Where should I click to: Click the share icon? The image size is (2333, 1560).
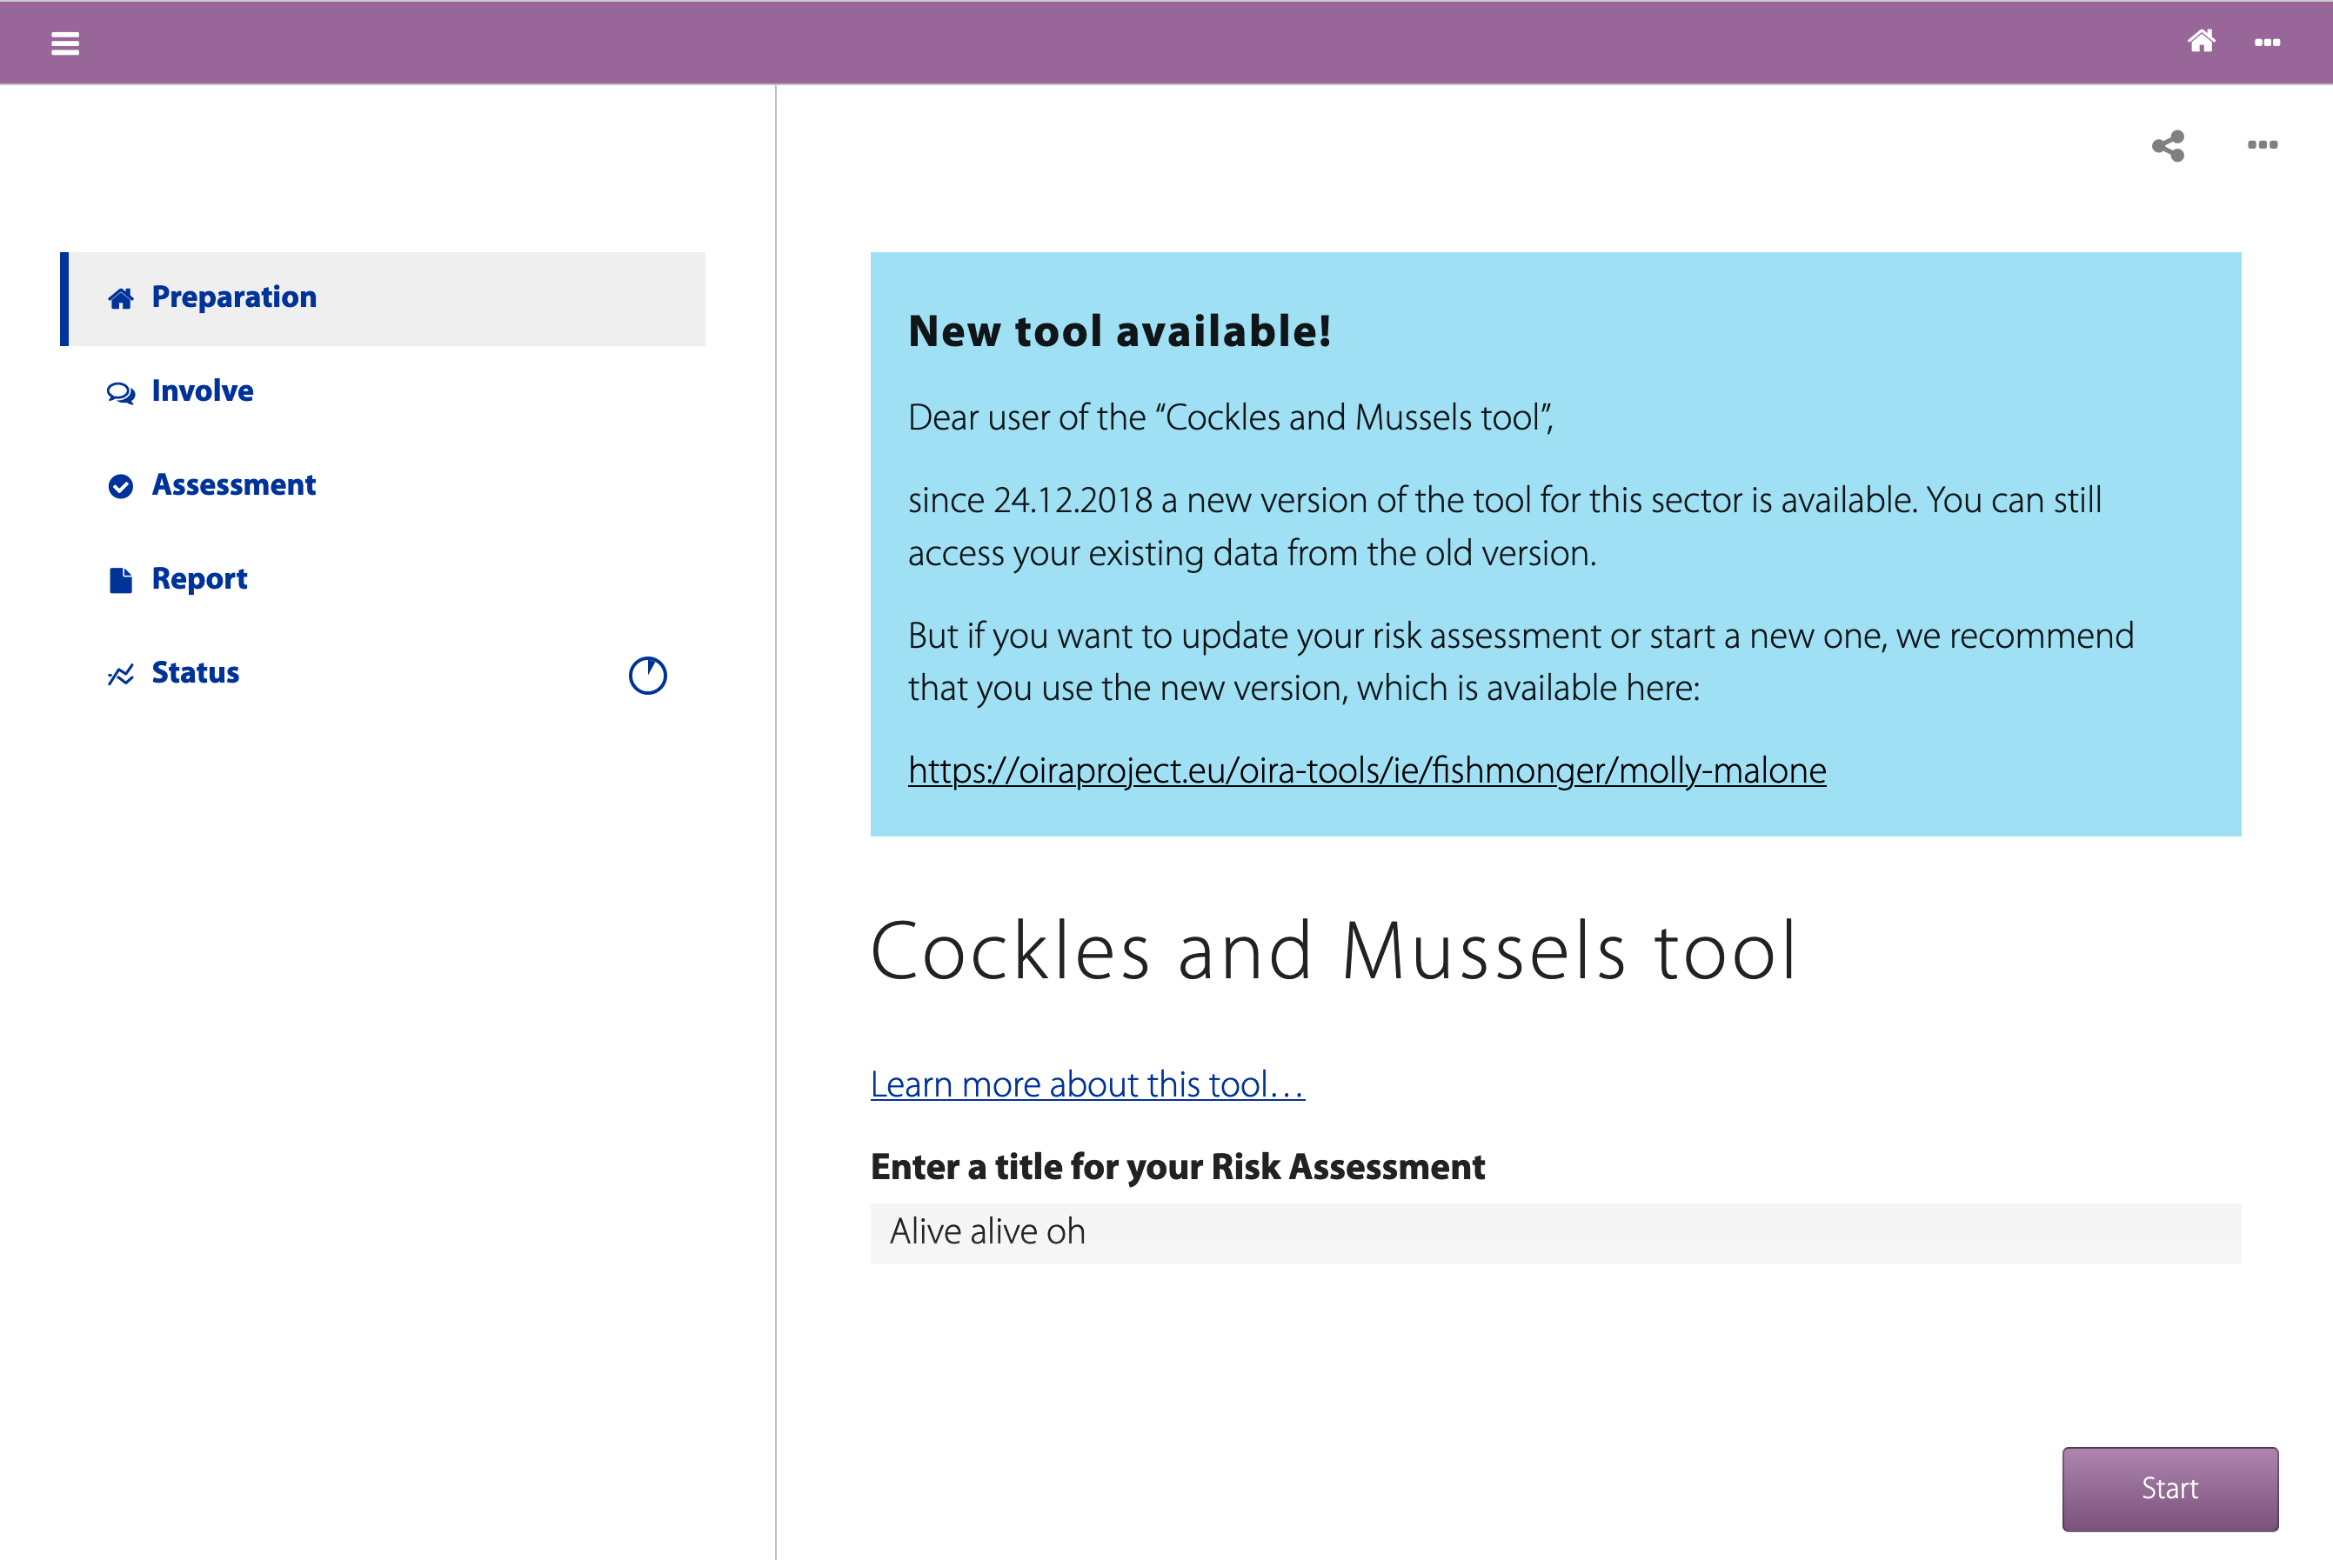[x=2168, y=146]
